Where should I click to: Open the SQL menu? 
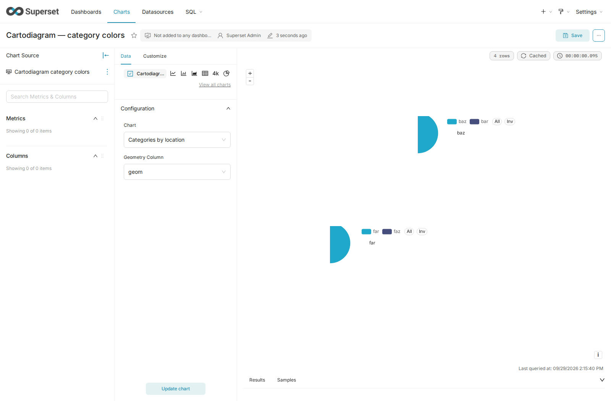point(194,12)
